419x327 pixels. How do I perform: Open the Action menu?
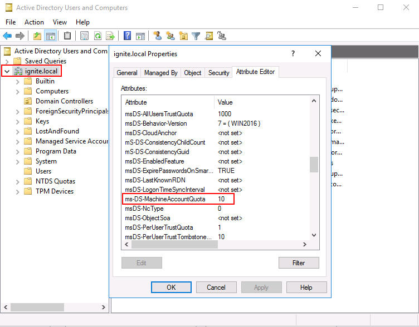click(x=34, y=22)
